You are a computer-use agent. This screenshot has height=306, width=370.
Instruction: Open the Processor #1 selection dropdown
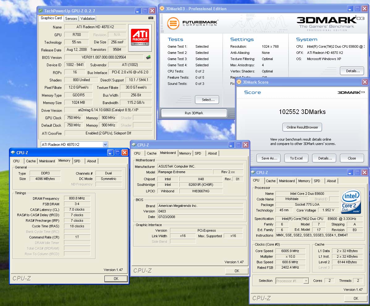point(306,281)
